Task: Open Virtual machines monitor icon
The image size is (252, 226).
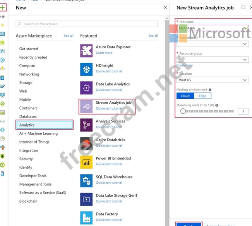Action: [x=2, y=95]
